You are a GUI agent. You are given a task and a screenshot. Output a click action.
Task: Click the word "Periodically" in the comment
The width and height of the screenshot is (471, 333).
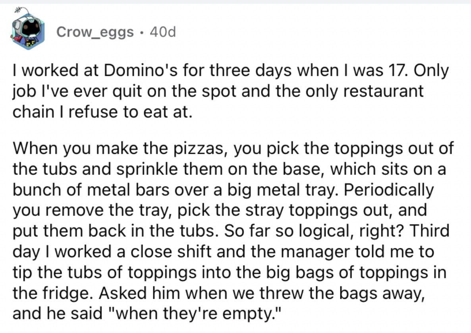pyautogui.click(x=389, y=190)
